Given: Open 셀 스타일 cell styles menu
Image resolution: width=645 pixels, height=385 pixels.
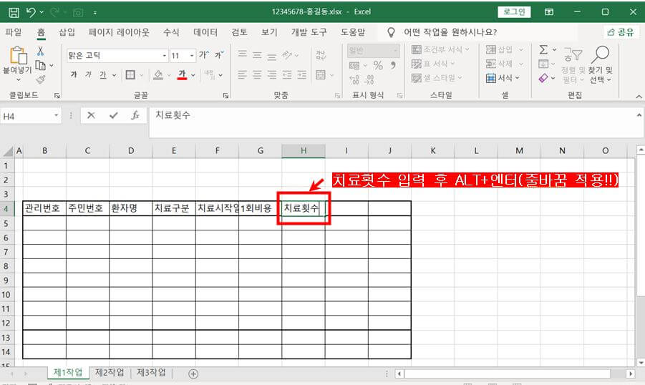Looking at the screenshot, I should 437,78.
